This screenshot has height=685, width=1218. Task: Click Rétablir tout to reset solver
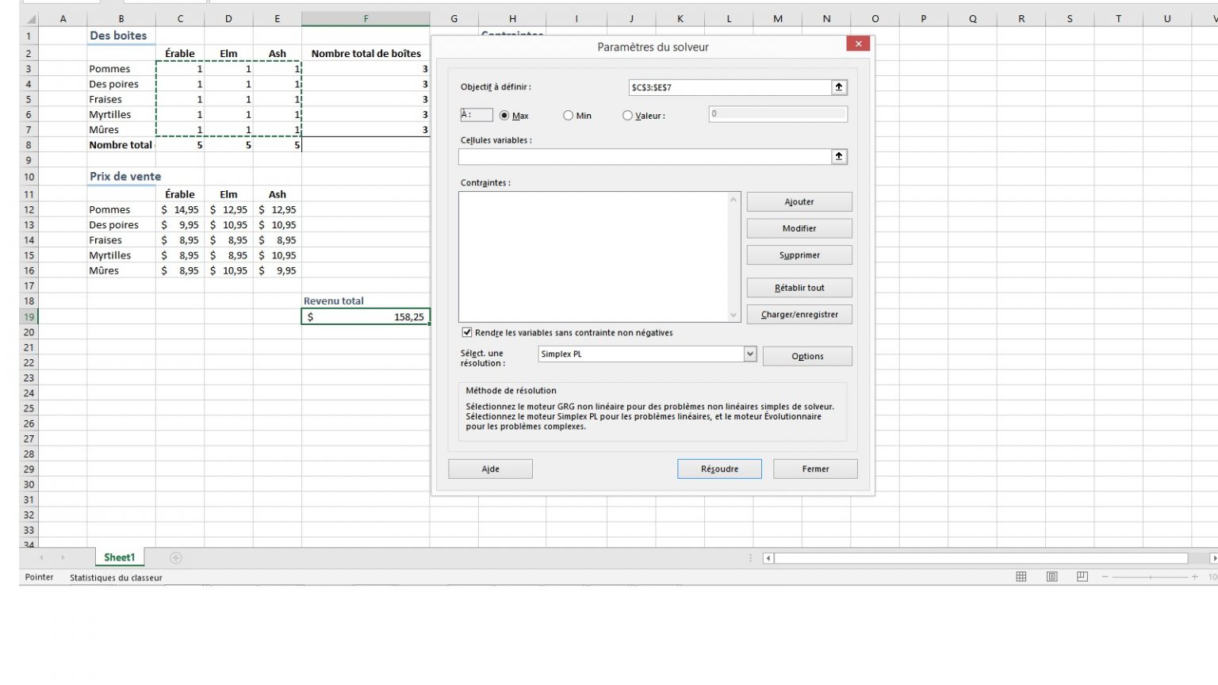pos(799,287)
